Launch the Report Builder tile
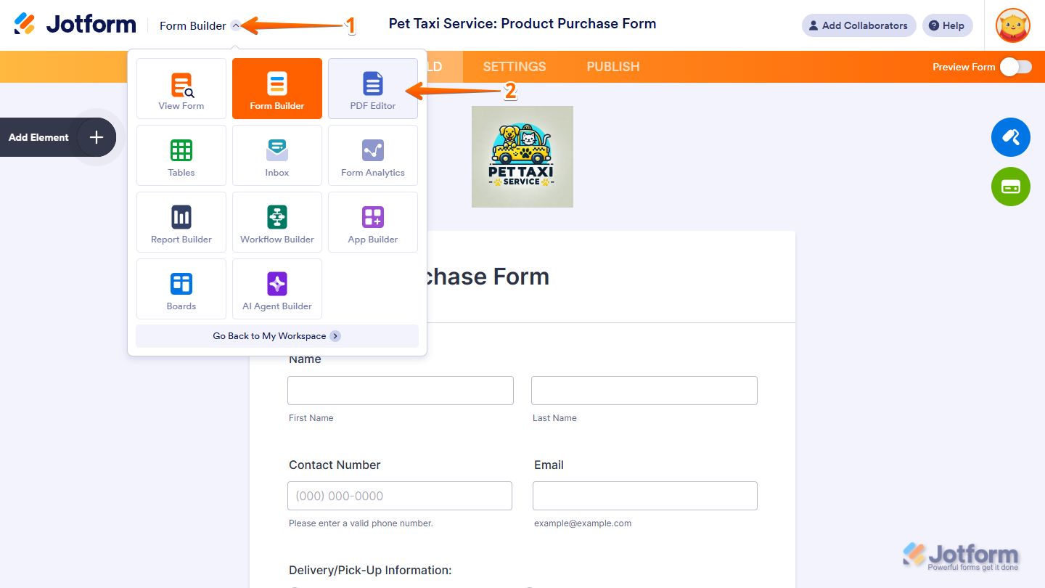1045x588 pixels. pyautogui.click(x=181, y=222)
